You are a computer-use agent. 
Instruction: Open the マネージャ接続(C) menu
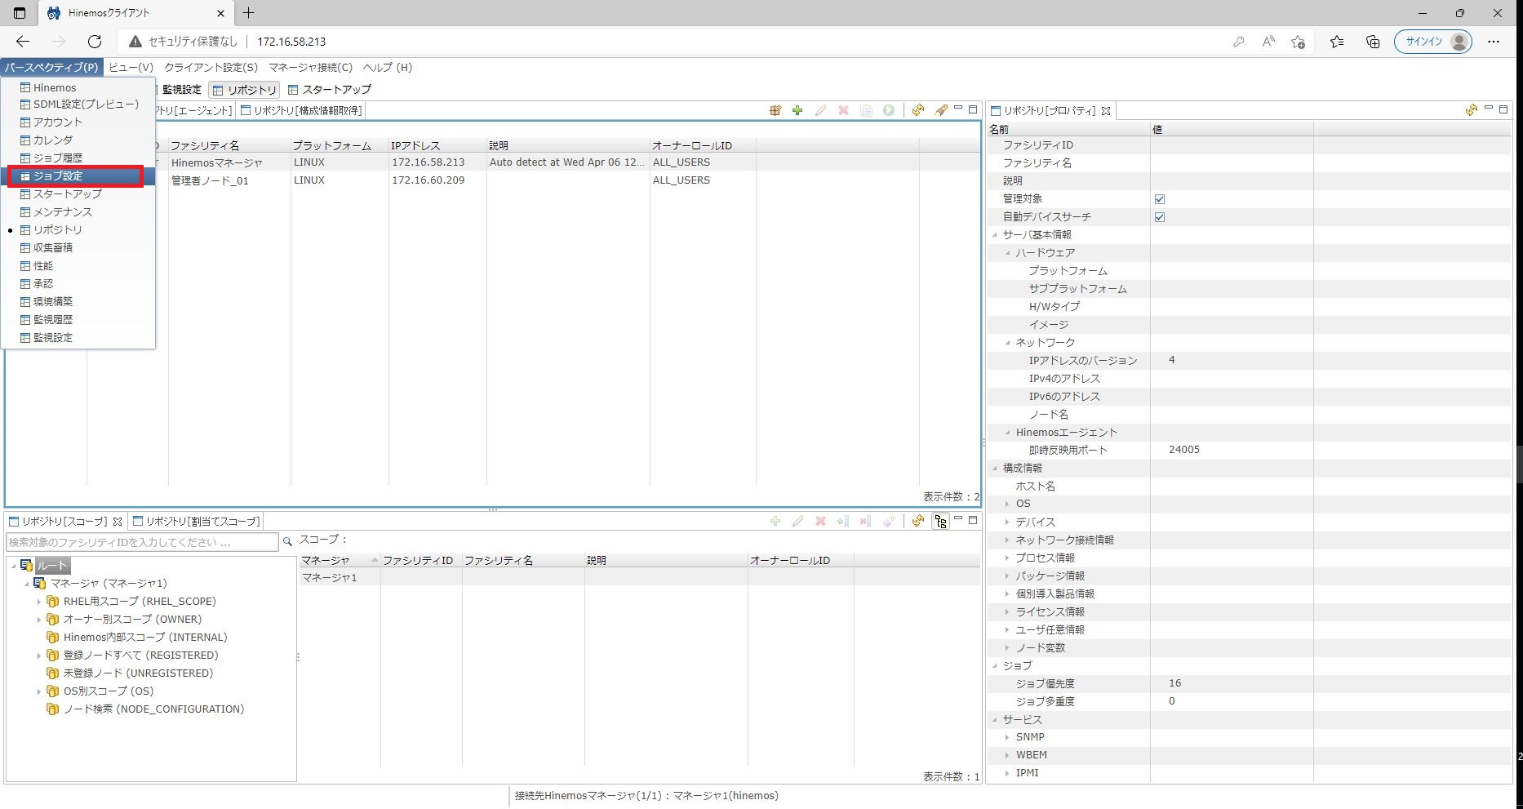pyautogui.click(x=310, y=68)
